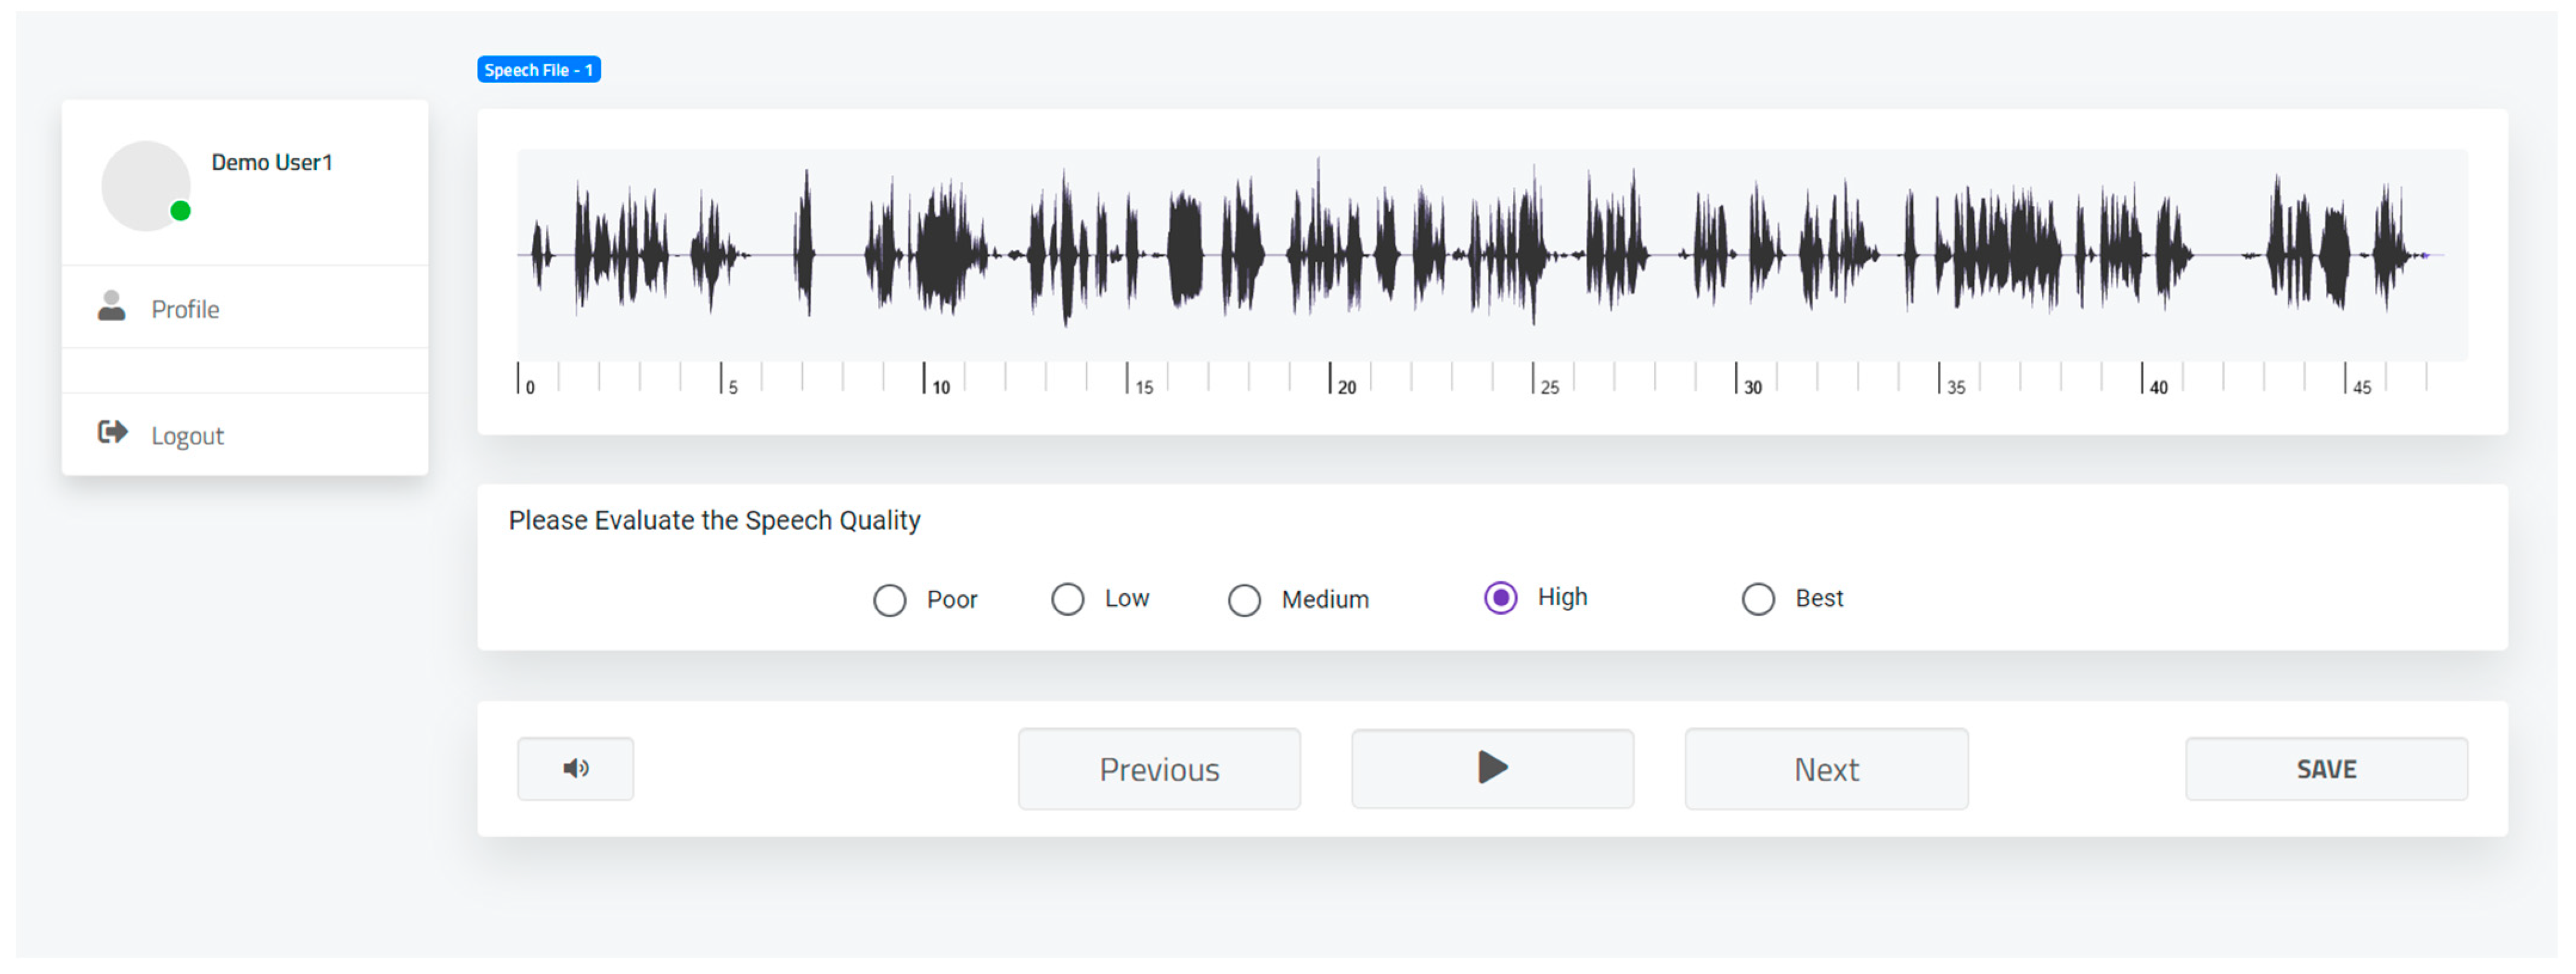Select the Poor quality radio button

(889, 600)
